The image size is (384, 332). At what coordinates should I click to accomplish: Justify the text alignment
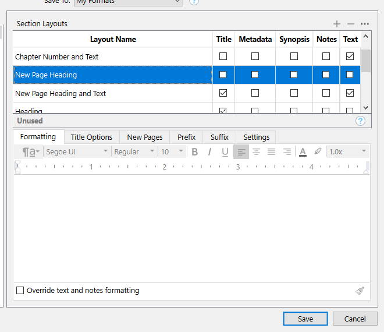click(x=271, y=151)
